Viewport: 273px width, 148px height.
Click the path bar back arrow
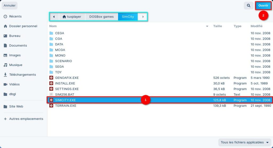coord(54,17)
